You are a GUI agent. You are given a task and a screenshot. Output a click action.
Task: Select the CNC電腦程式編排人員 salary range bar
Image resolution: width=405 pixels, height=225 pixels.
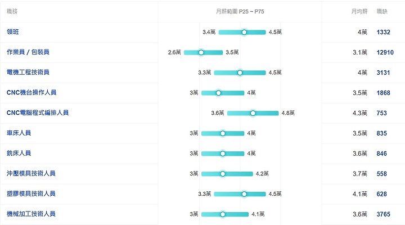(x=253, y=113)
